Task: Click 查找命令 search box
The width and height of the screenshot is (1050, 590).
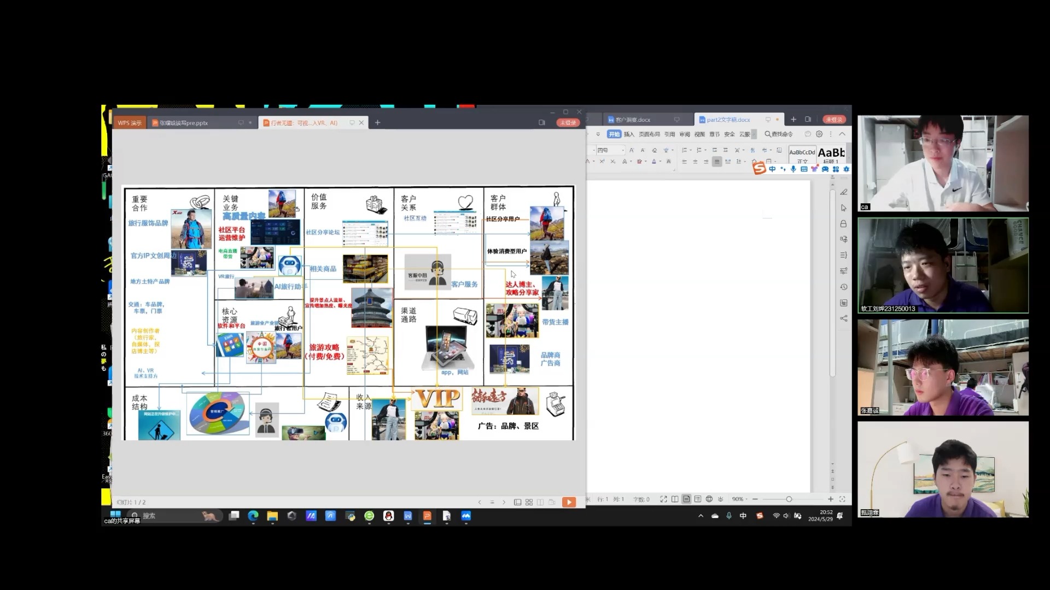Action: click(x=779, y=134)
